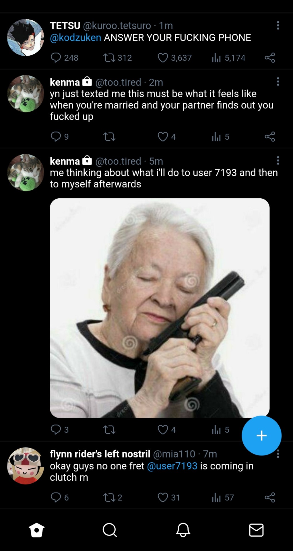Open the Messages envelope tab
Screen dimensions: 293x551
[256, 530]
